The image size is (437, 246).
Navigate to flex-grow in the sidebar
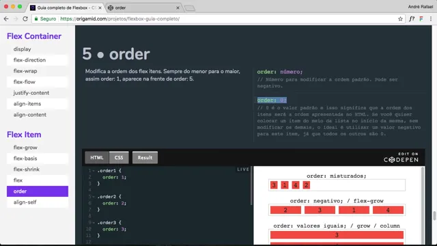tap(38, 148)
